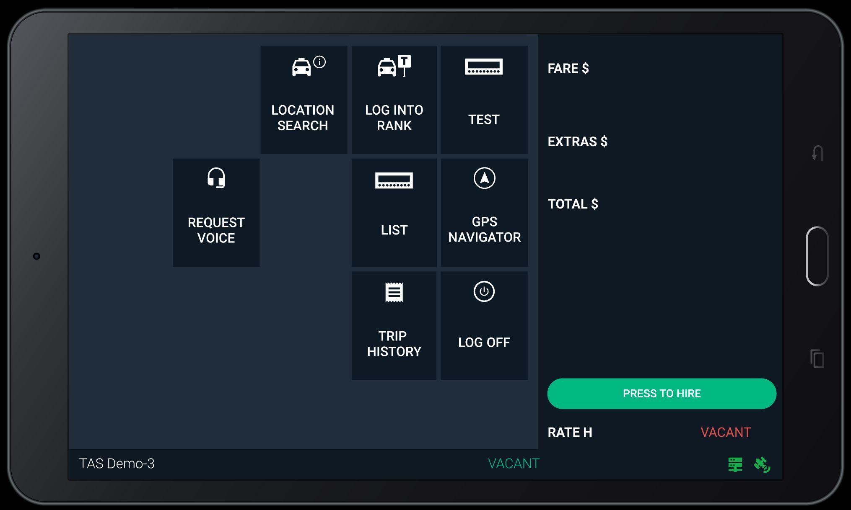Image resolution: width=851 pixels, height=510 pixels.
Task: Open the List tile
Action: (394, 212)
